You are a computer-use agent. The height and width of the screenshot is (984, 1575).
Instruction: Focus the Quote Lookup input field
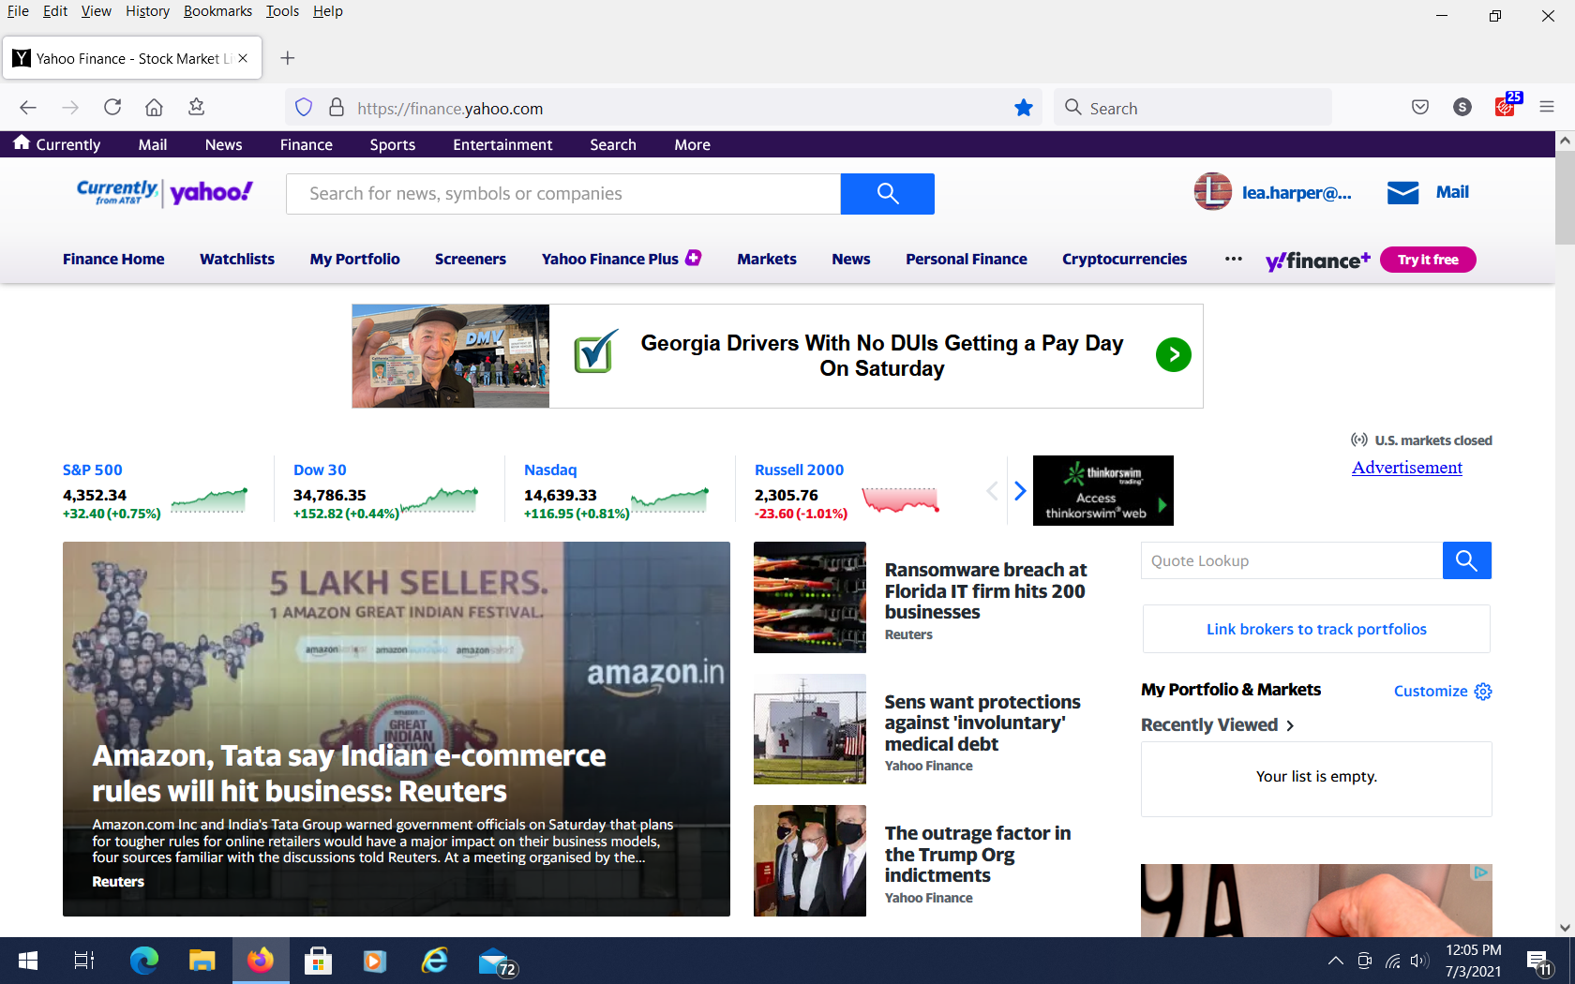(1292, 560)
